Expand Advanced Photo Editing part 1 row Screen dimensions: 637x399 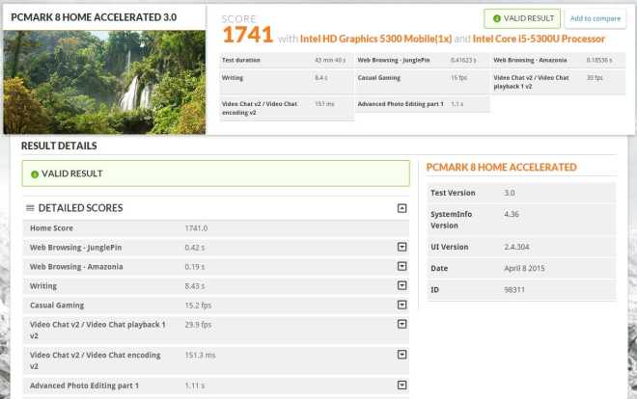click(402, 385)
